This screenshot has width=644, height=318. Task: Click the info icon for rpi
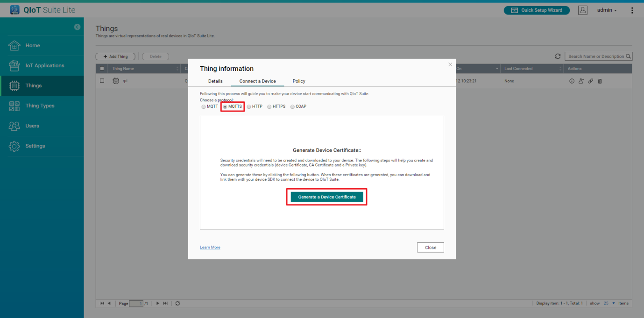point(572,81)
